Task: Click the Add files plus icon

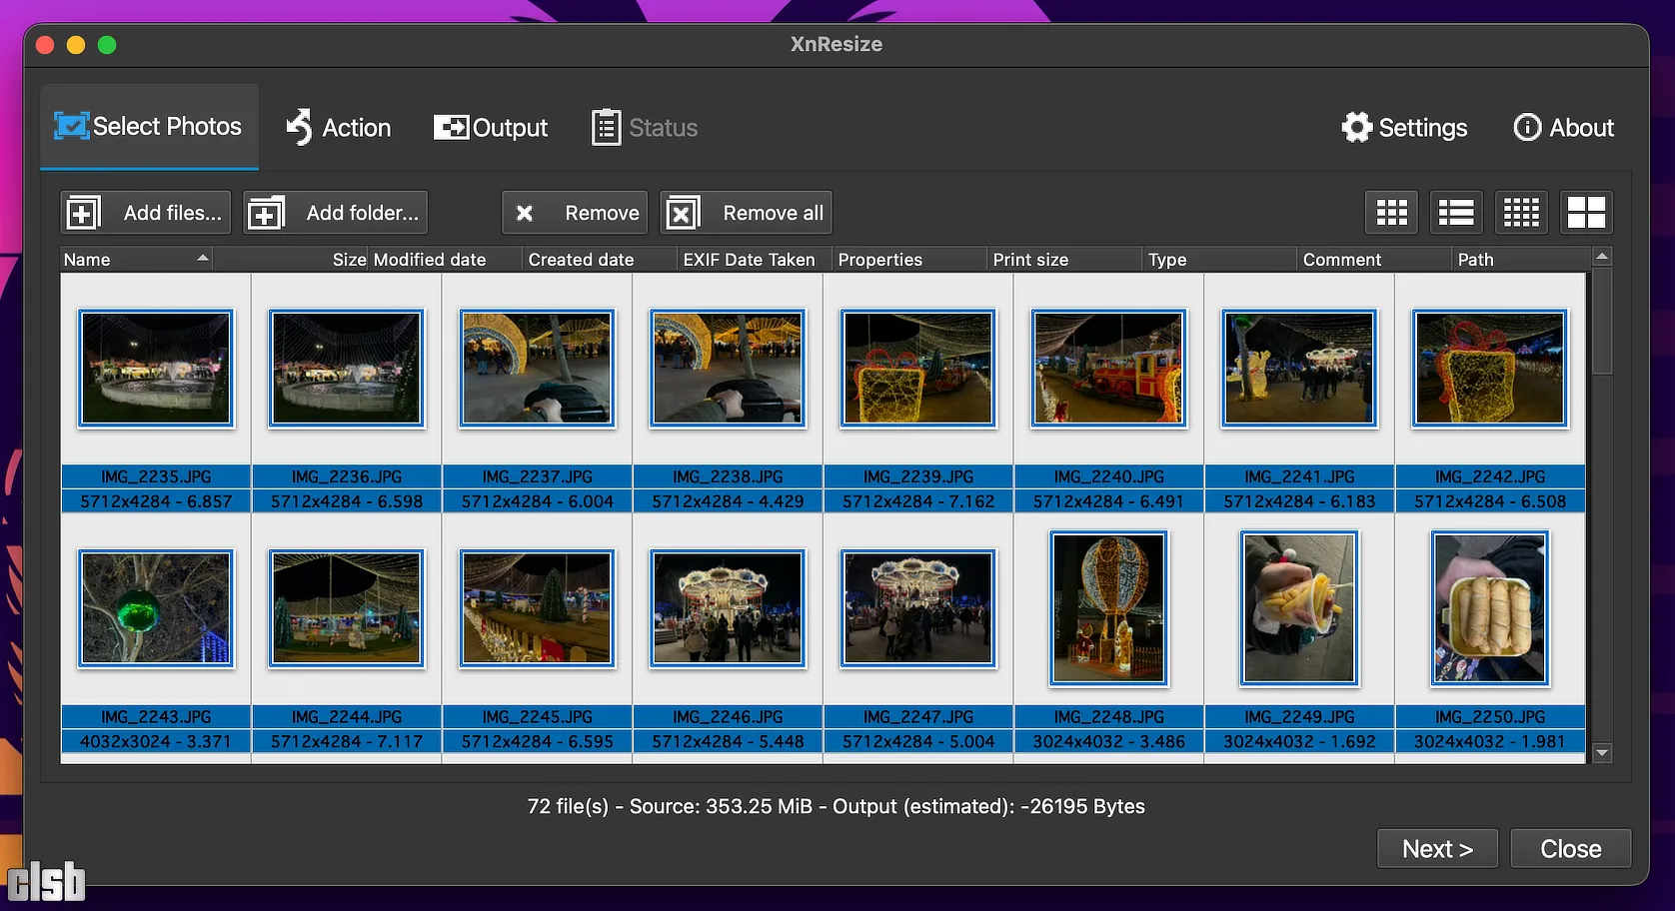Action: [84, 213]
